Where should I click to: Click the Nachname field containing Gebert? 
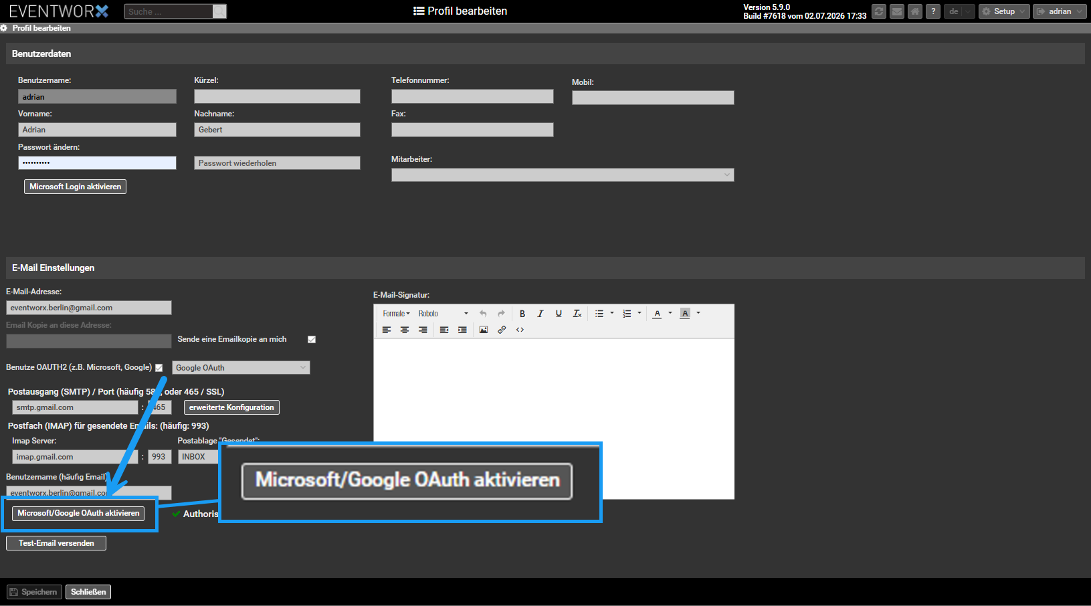pos(277,130)
